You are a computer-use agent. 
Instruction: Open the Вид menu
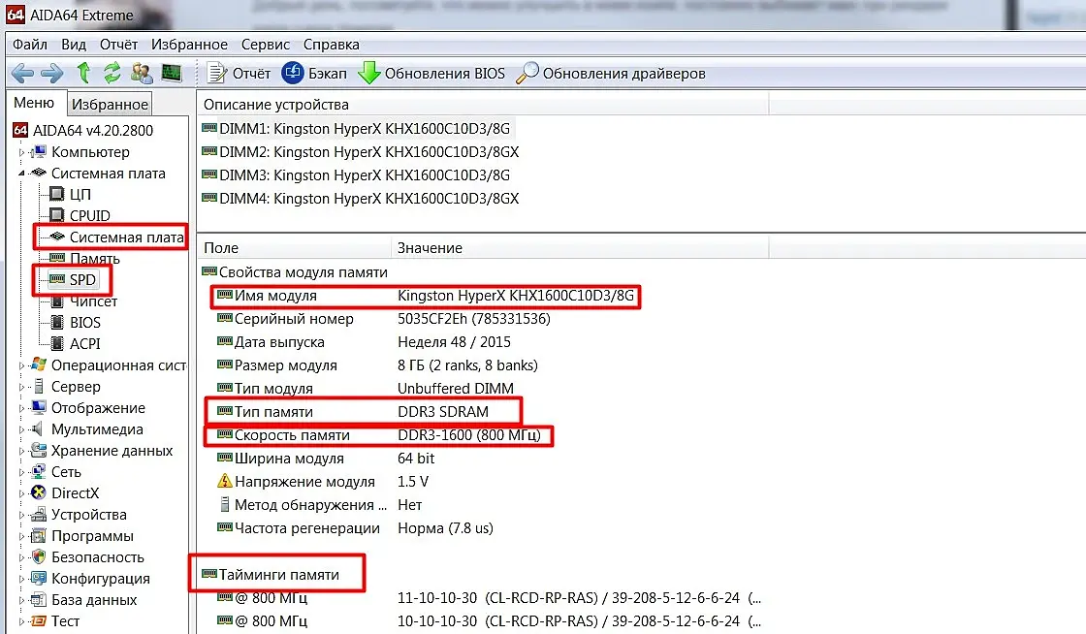pyautogui.click(x=74, y=45)
